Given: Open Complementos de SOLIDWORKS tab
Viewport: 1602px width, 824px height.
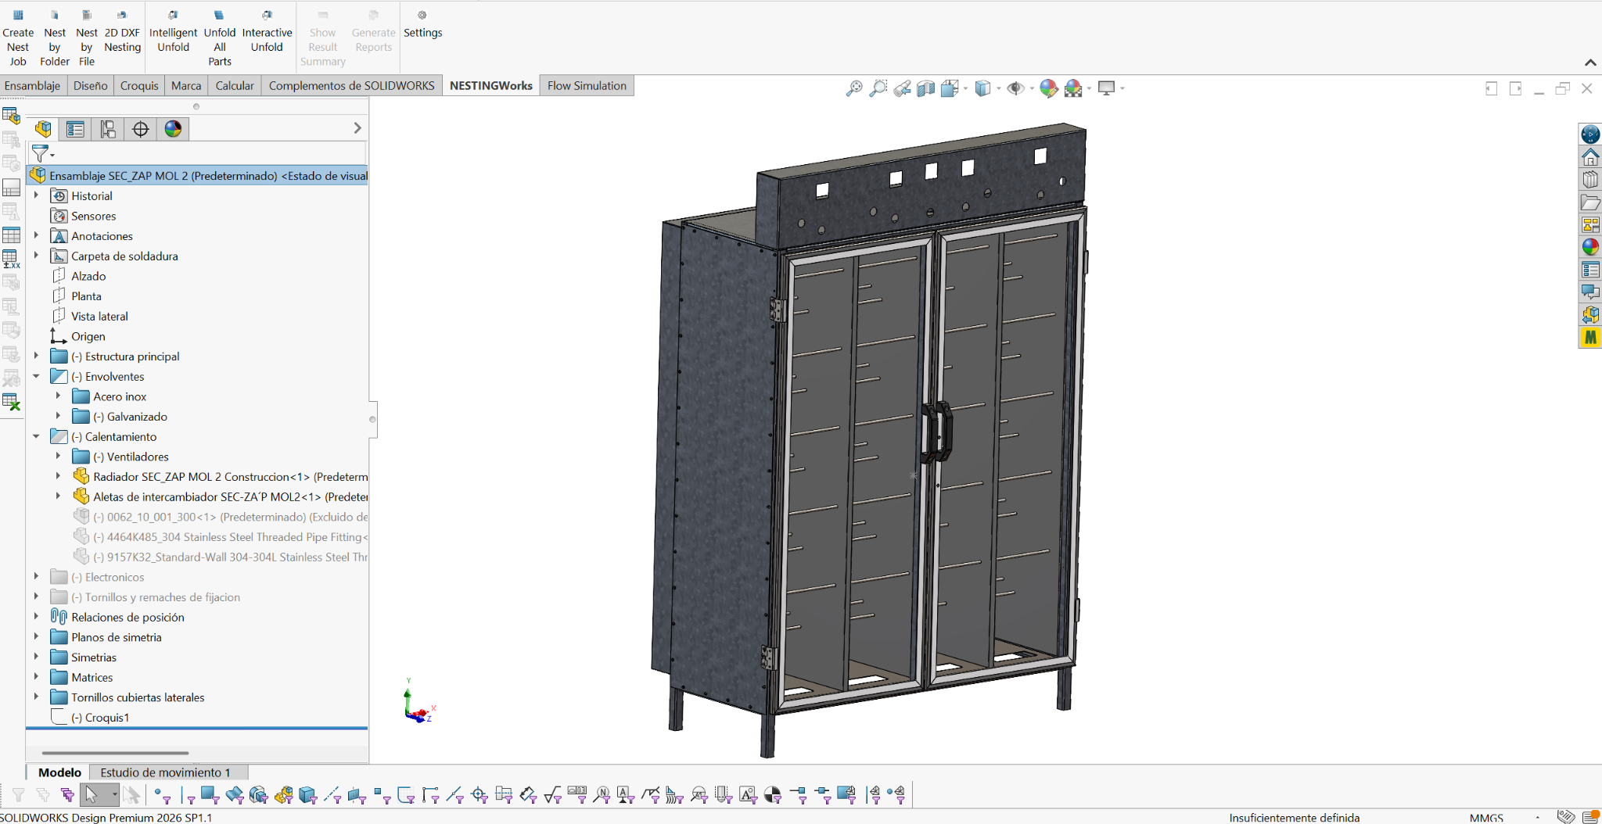Looking at the screenshot, I should (x=351, y=86).
